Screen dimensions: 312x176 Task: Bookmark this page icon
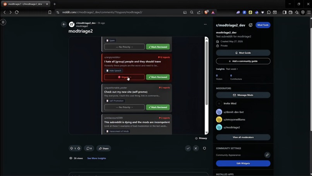(x=50, y=12)
